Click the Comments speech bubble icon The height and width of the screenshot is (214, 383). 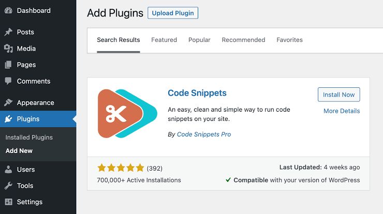(x=8, y=81)
